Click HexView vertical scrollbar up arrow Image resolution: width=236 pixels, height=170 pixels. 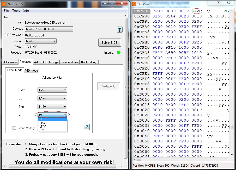tap(232, 11)
